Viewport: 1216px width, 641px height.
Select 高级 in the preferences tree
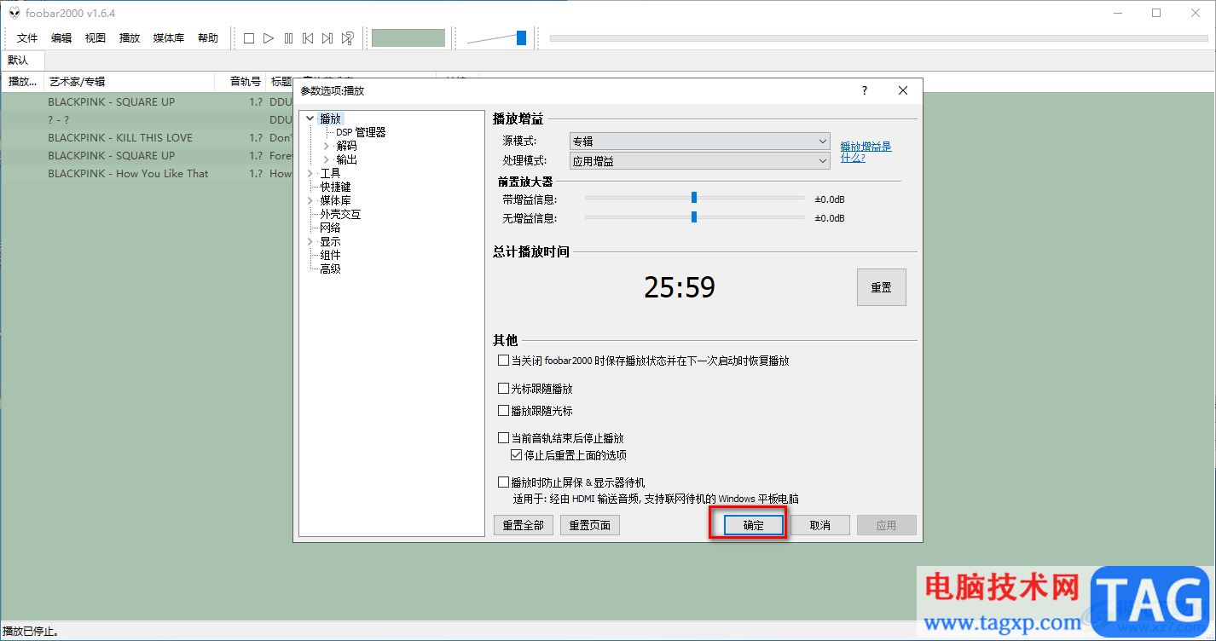[330, 269]
